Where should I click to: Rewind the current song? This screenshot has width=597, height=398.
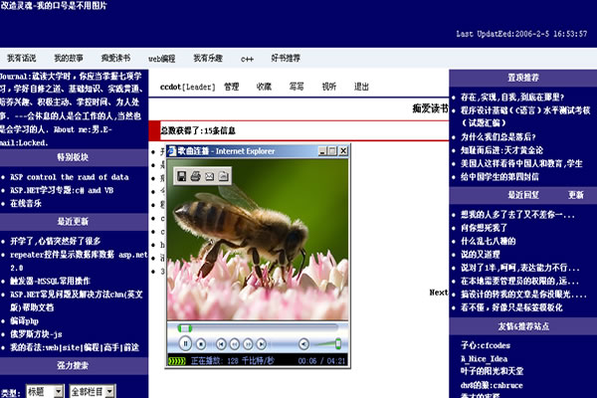click(235, 344)
